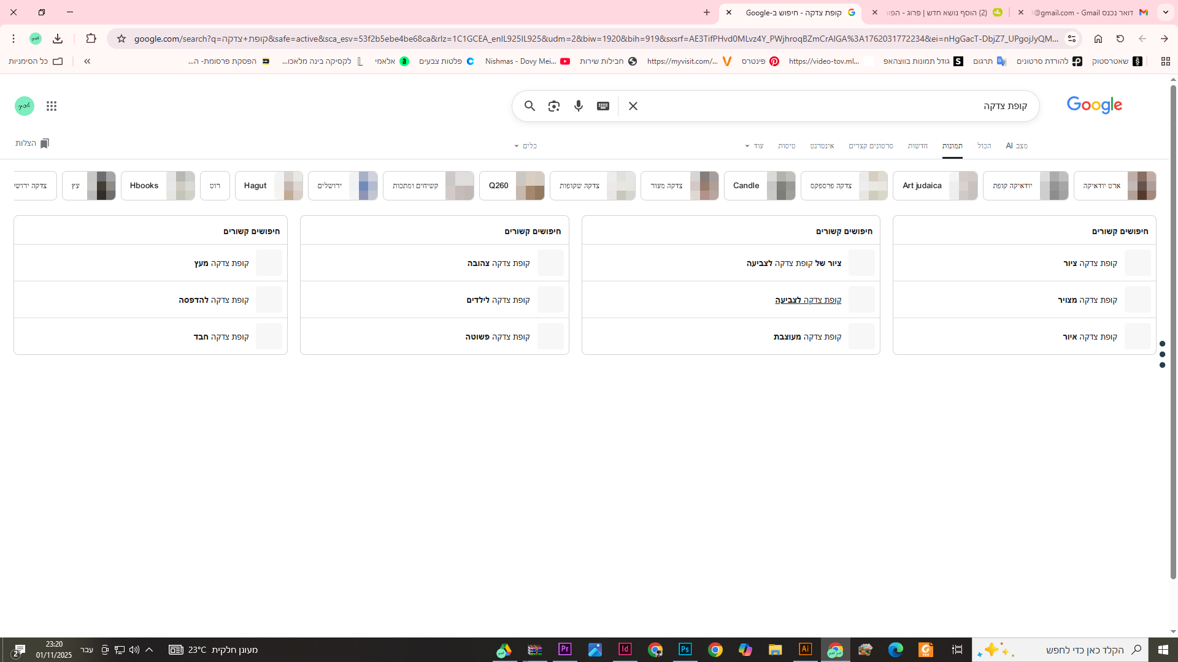Click the magnifier search button in search box
Screen dimensions: 1178x662
click(x=529, y=106)
